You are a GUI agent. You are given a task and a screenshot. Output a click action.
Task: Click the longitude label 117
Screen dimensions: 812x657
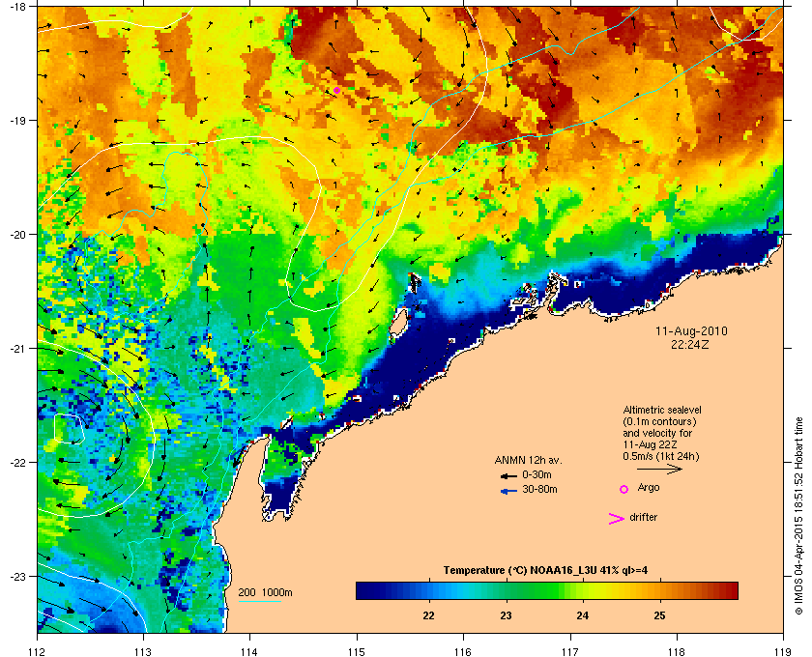[570, 651]
